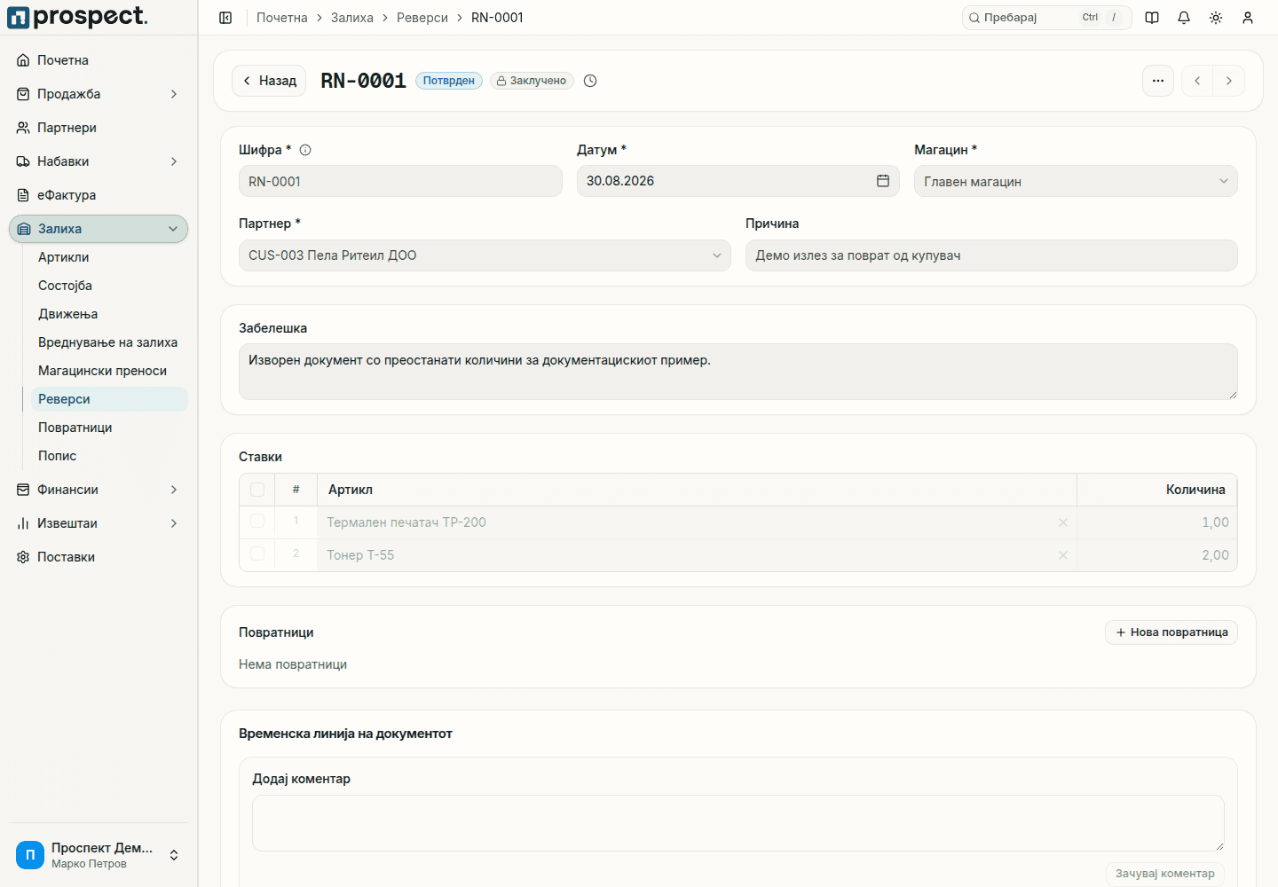The height and width of the screenshot is (887, 1278).
Task: Open Почетна in the sidebar
Action: (99, 60)
